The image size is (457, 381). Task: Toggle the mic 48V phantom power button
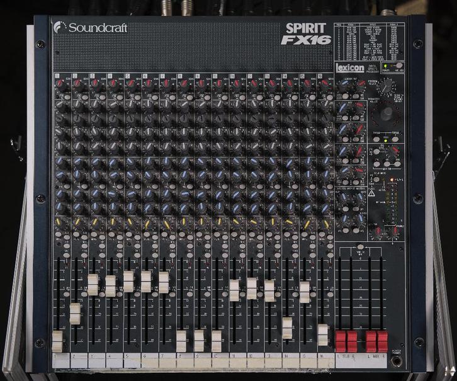[399, 65]
